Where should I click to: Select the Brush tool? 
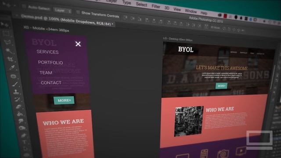point(15,84)
